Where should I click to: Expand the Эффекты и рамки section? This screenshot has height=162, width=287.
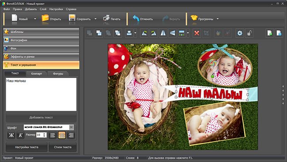pyautogui.click(x=41, y=57)
